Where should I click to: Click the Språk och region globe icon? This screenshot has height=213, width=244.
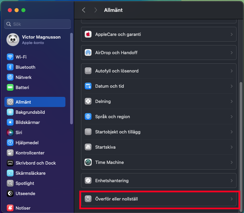click(88, 116)
